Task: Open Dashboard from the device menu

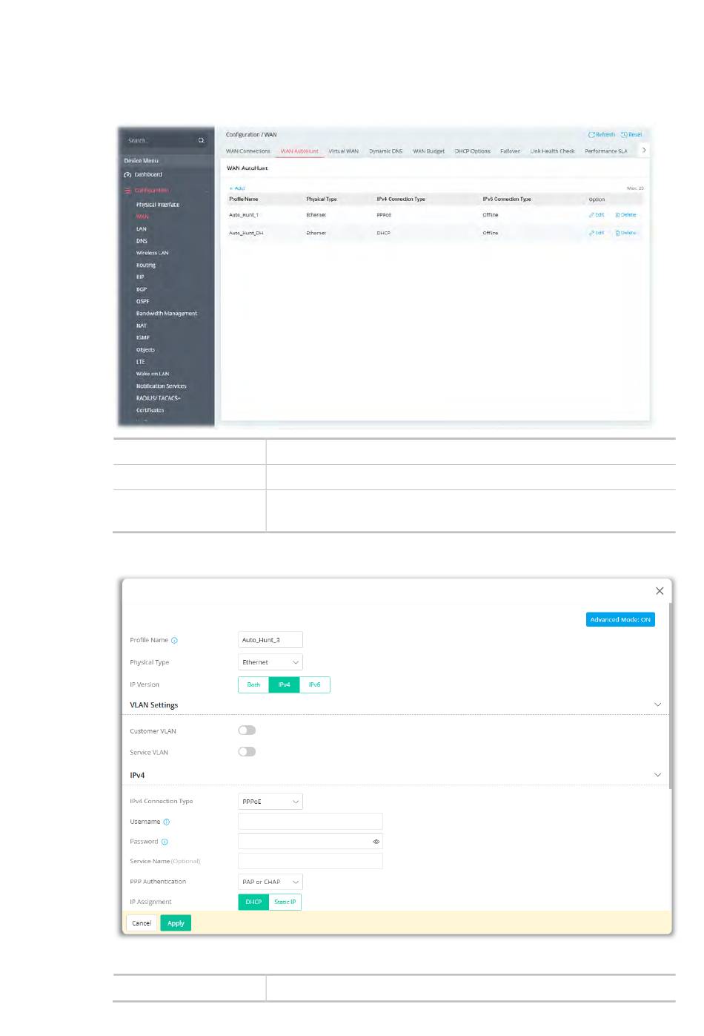Action: (147, 175)
